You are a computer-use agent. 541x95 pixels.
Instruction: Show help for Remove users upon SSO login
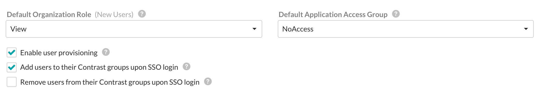[x=208, y=82]
